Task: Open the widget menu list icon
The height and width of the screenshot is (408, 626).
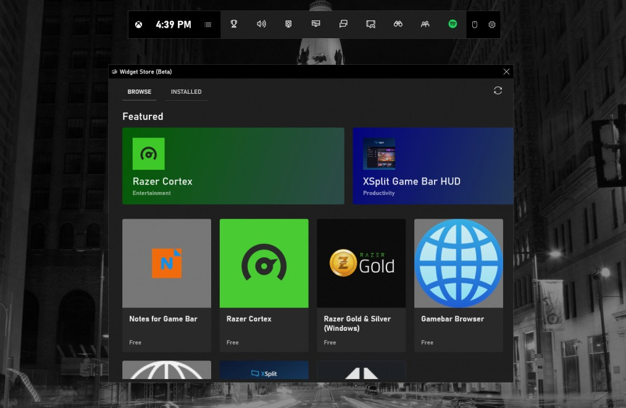Action: click(x=208, y=25)
